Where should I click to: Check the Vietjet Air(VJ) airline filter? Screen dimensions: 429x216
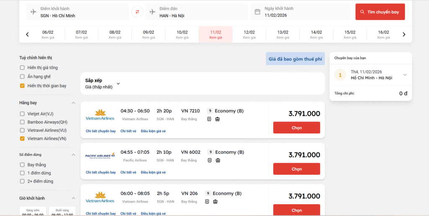22,114
